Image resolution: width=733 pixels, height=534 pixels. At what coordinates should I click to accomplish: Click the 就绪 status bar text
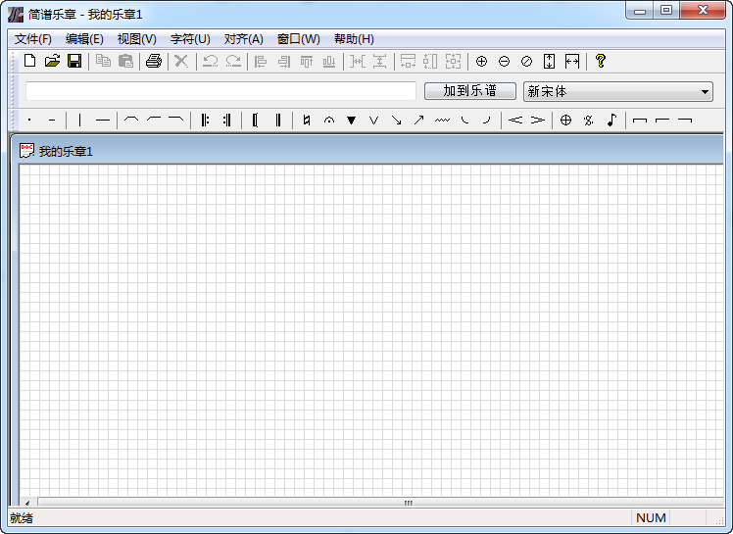pyautogui.click(x=22, y=518)
